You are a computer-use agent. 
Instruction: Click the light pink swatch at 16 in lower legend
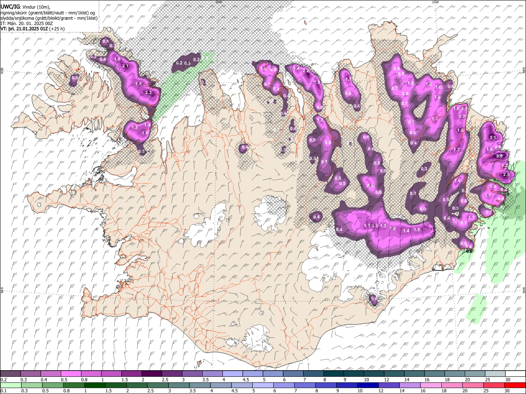431,385
